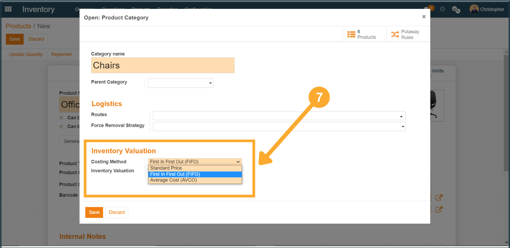The height and width of the screenshot is (248, 510).
Task: Click the page vertical scrollbar
Action: 506,113
